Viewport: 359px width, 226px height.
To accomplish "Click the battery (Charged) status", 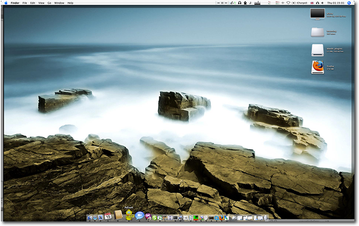I will [300, 3].
